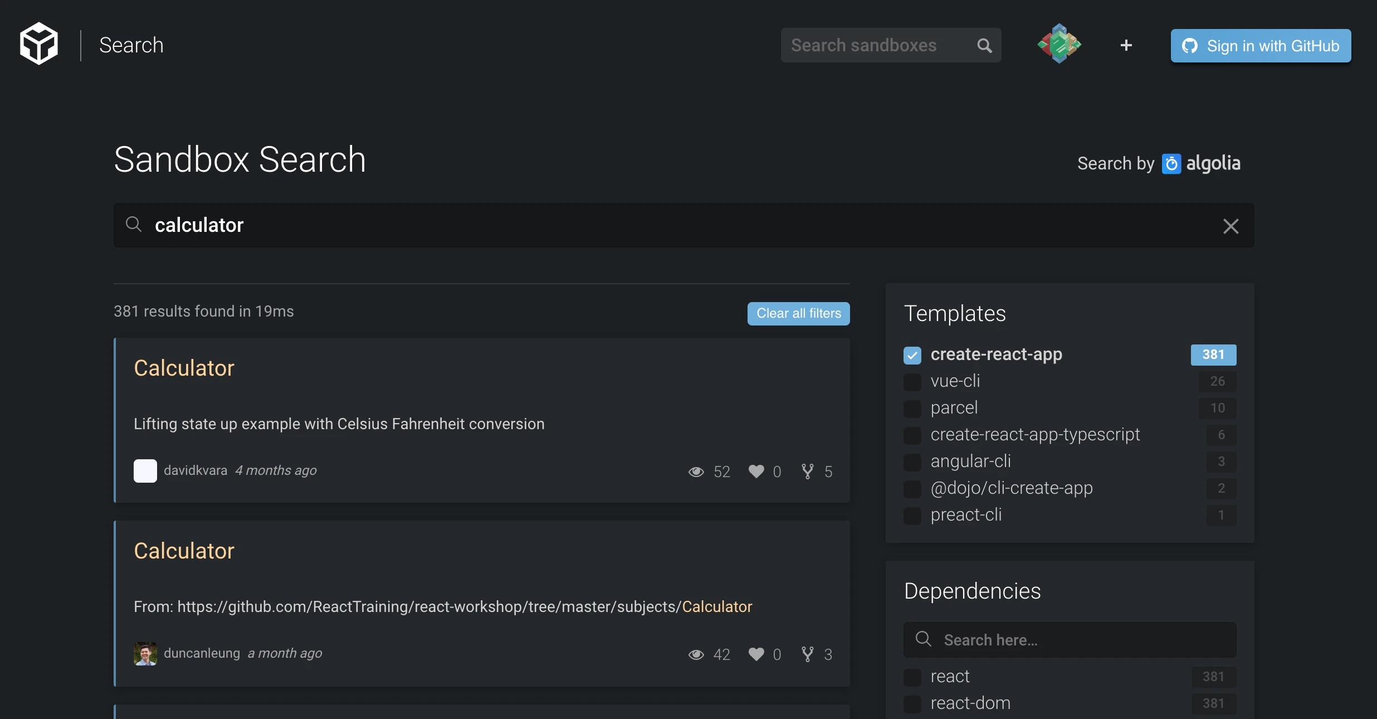Image resolution: width=1377 pixels, height=719 pixels.
Task: Enable the create-react-app-typescript template filter
Action: (912, 435)
